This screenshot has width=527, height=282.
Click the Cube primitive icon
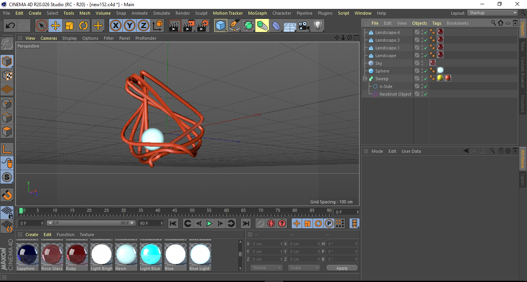point(221,26)
